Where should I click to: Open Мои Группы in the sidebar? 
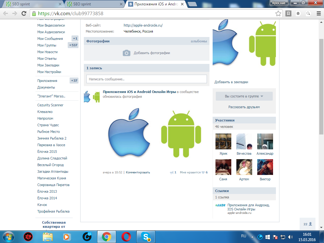(x=47, y=45)
